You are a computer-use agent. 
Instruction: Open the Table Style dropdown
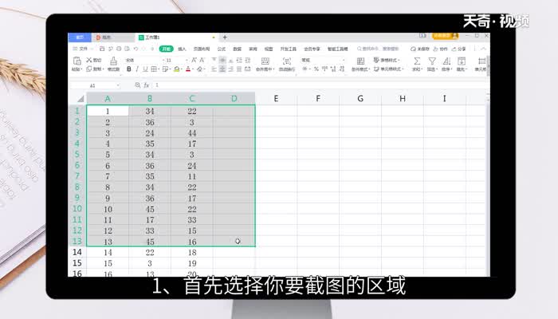(387, 60)
